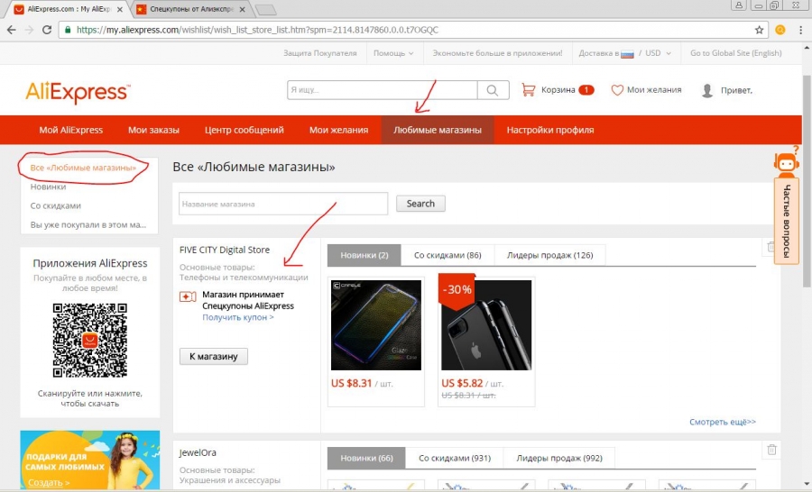Open Мой AliExpress menu item

click(71, 130)
